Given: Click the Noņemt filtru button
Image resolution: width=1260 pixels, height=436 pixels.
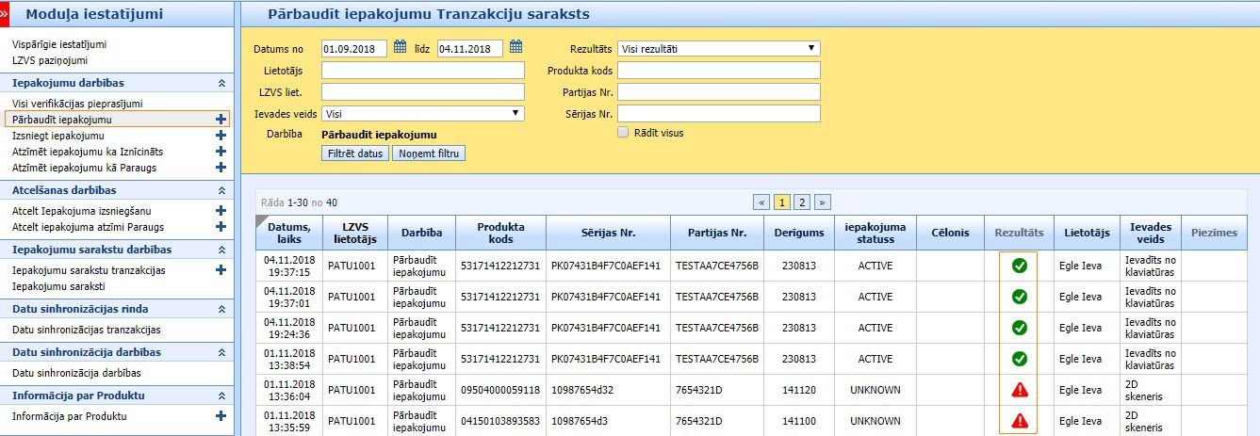Looking at the screenshot, I should click(x=429, y=153).
